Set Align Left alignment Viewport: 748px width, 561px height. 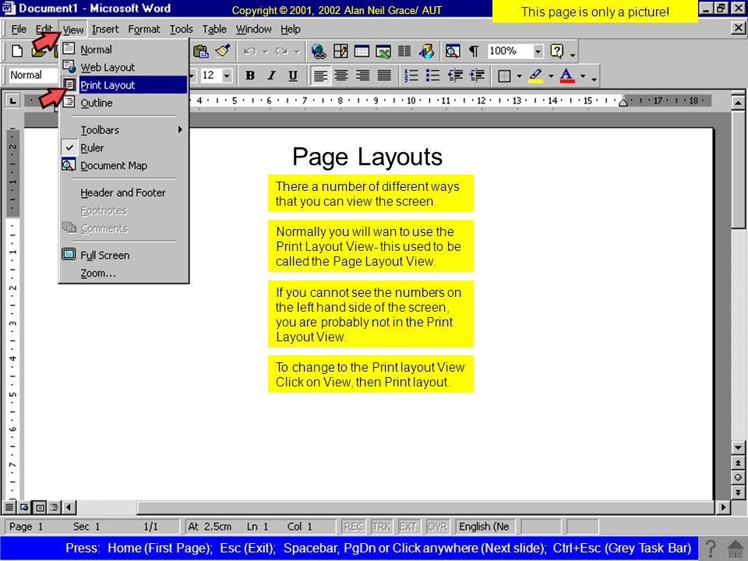coord(320,76)
